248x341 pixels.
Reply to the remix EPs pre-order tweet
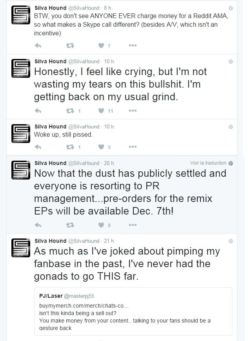coord(38,225)
